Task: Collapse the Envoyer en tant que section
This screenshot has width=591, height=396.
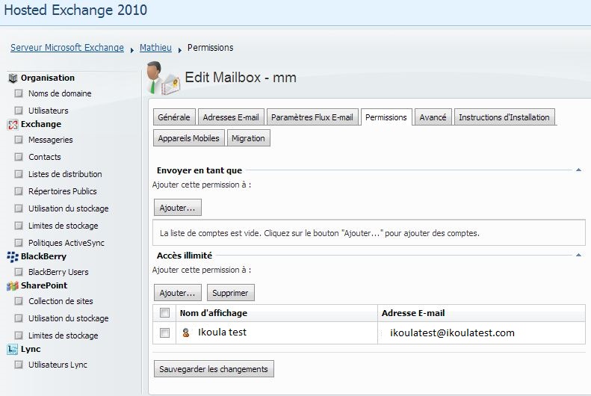Action: click(578, 170)
